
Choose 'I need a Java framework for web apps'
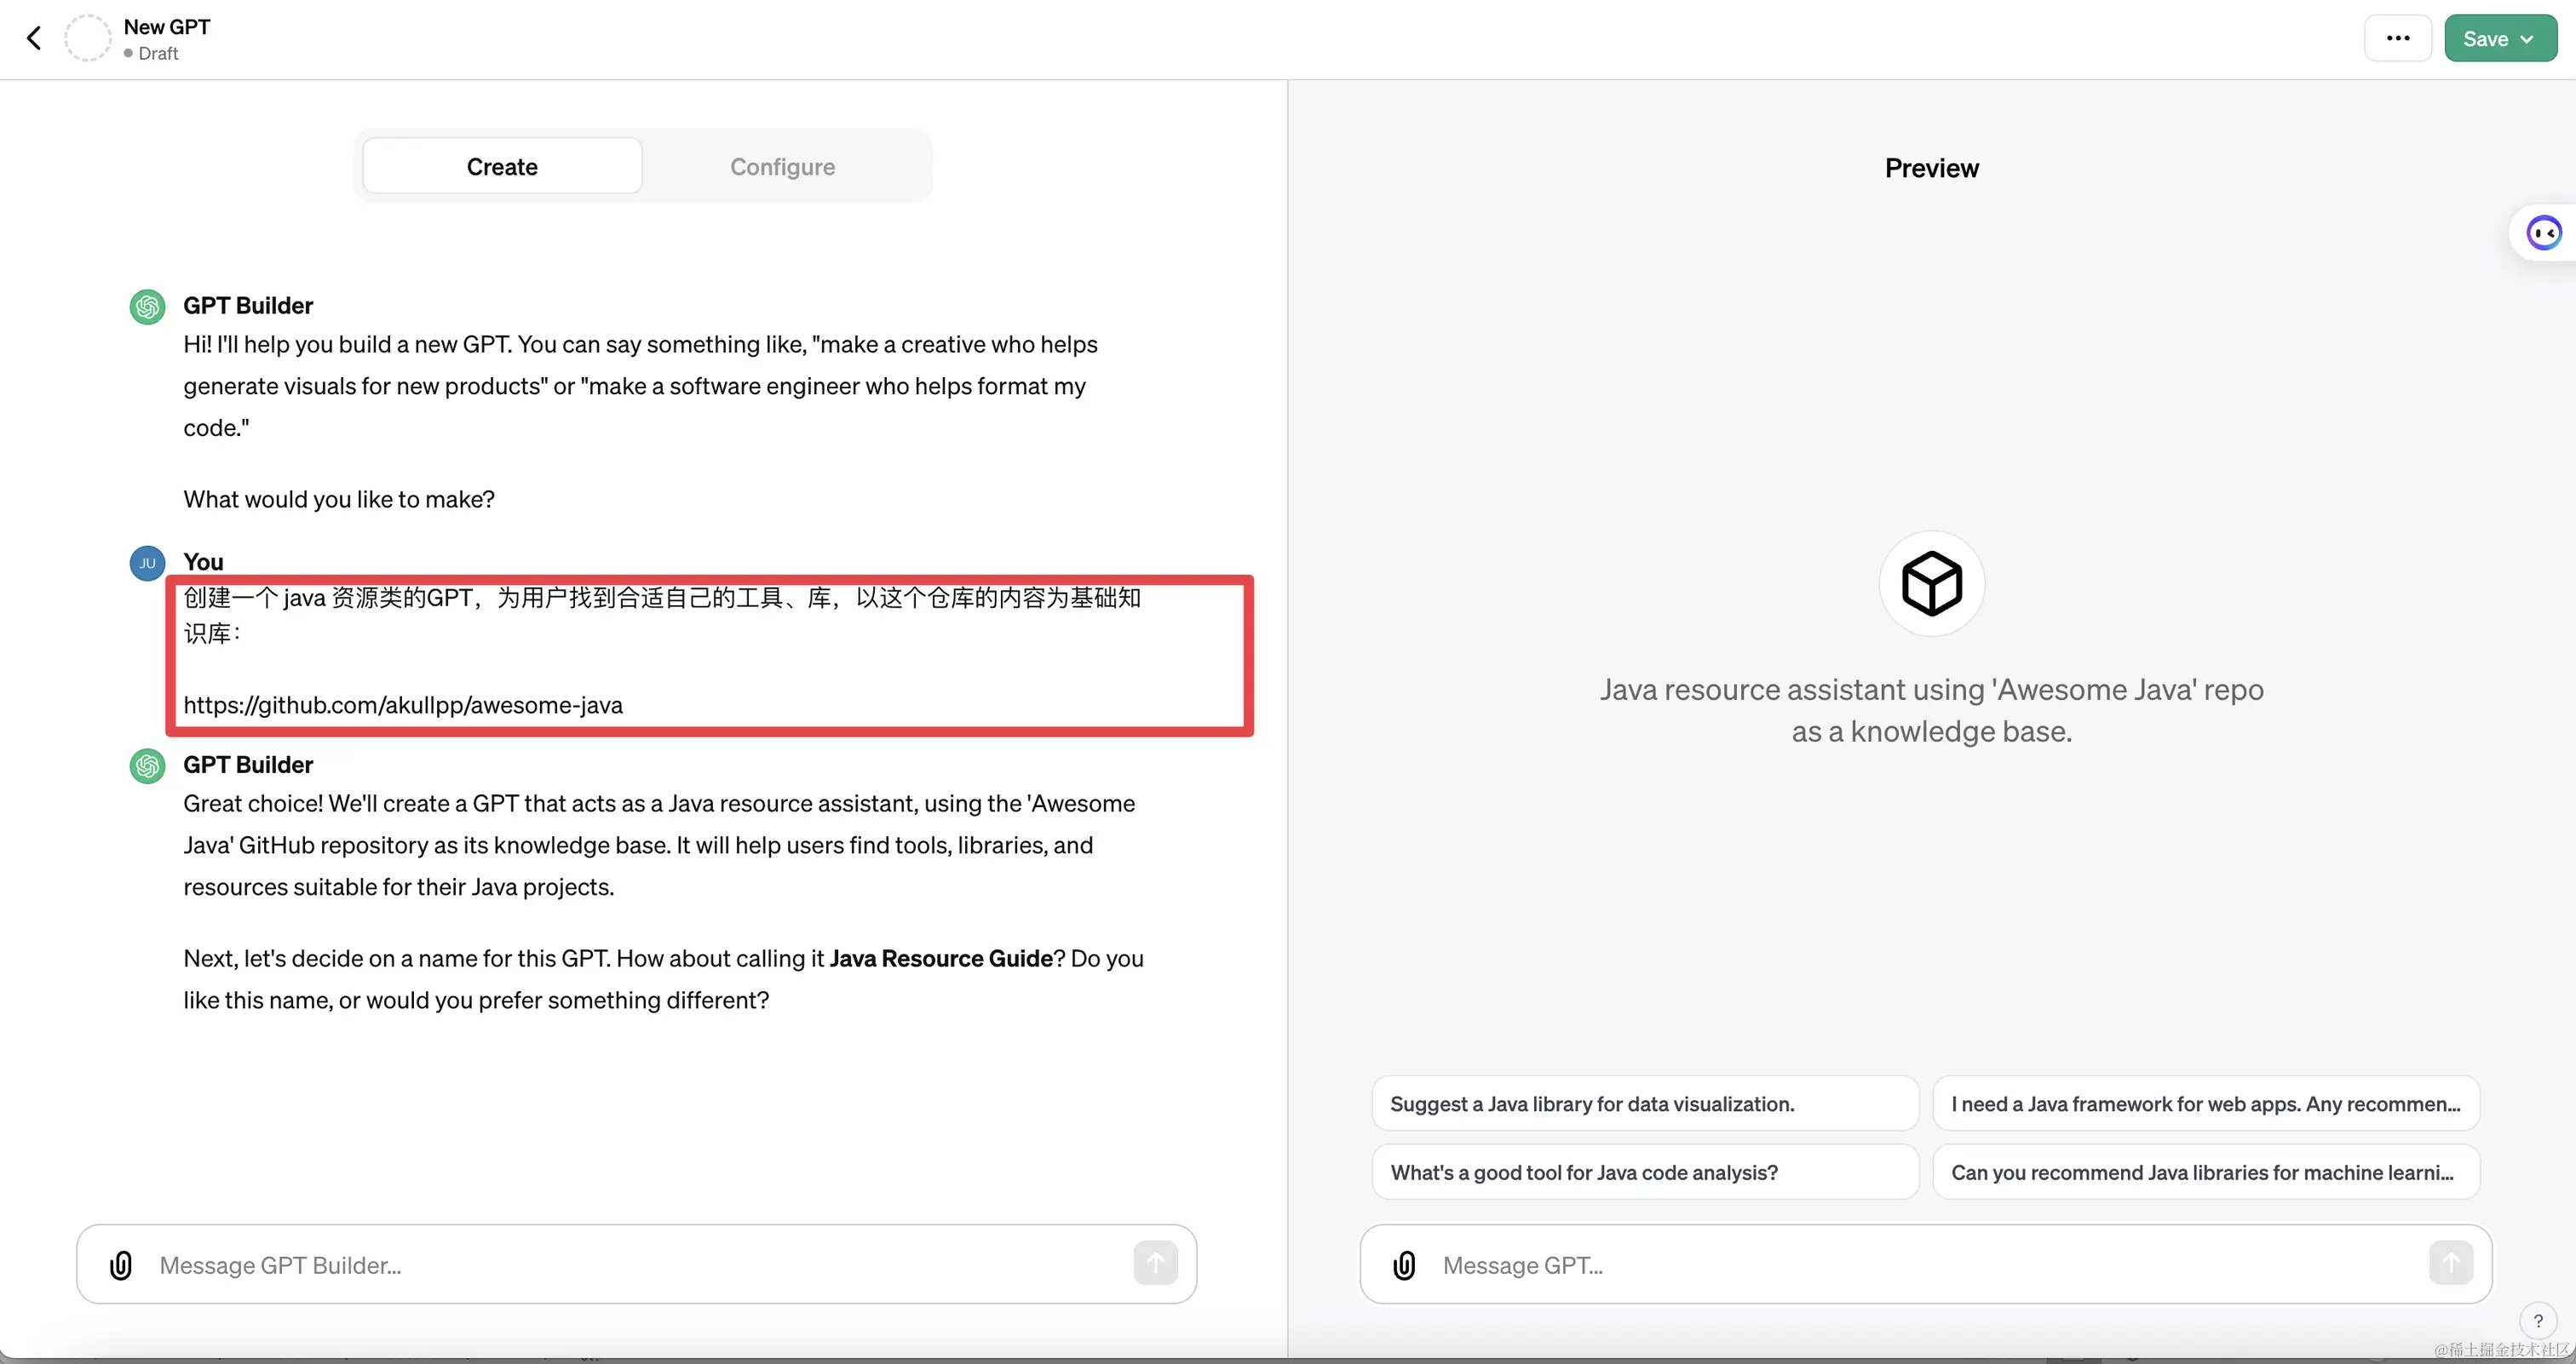click(x=2206, y=1103)
